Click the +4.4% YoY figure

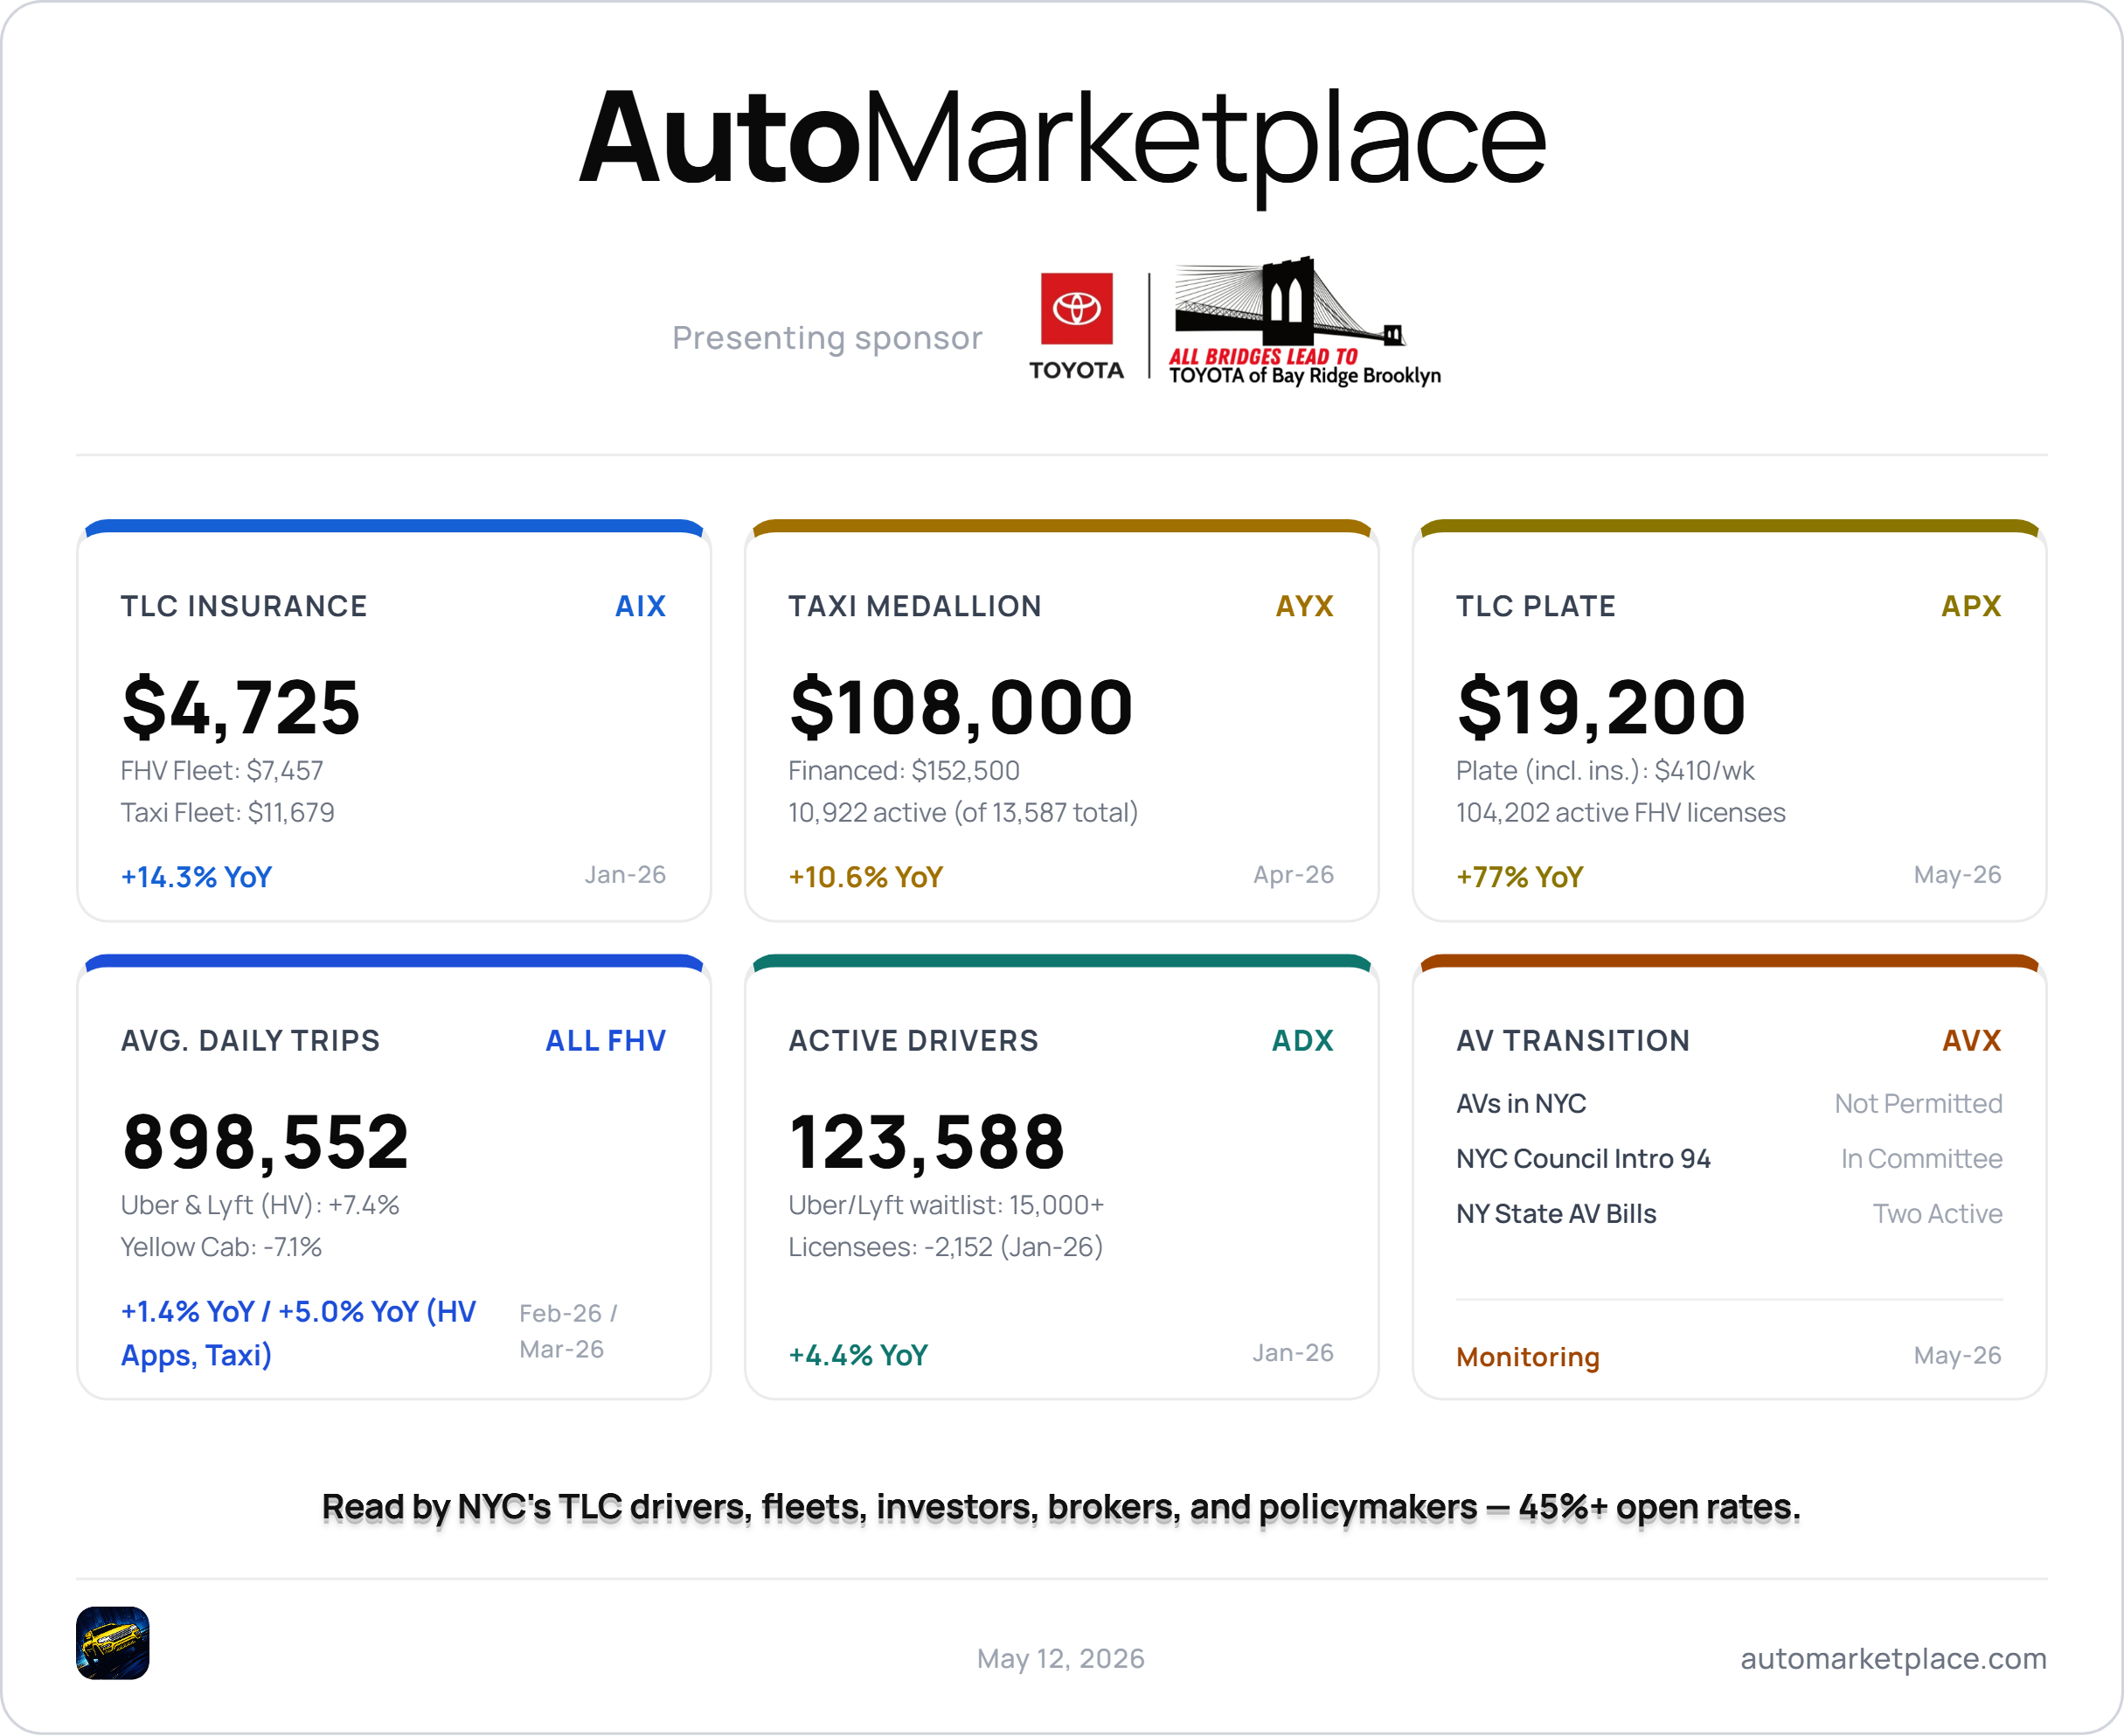pyautogui.click(x=858, y=1355)
